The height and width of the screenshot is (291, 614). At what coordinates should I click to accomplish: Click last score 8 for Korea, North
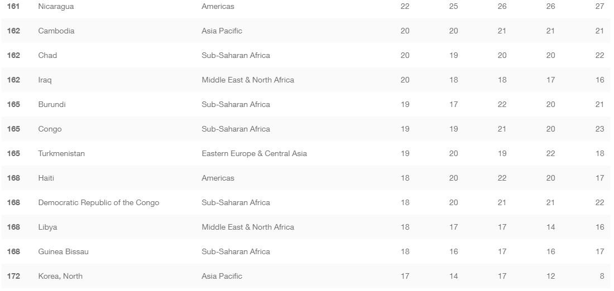(602, 277)
